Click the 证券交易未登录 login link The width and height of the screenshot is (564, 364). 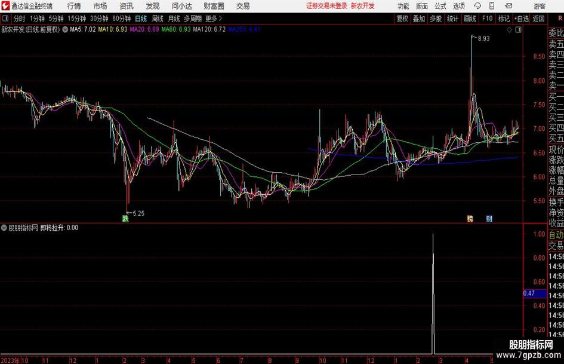pos(326,6)
